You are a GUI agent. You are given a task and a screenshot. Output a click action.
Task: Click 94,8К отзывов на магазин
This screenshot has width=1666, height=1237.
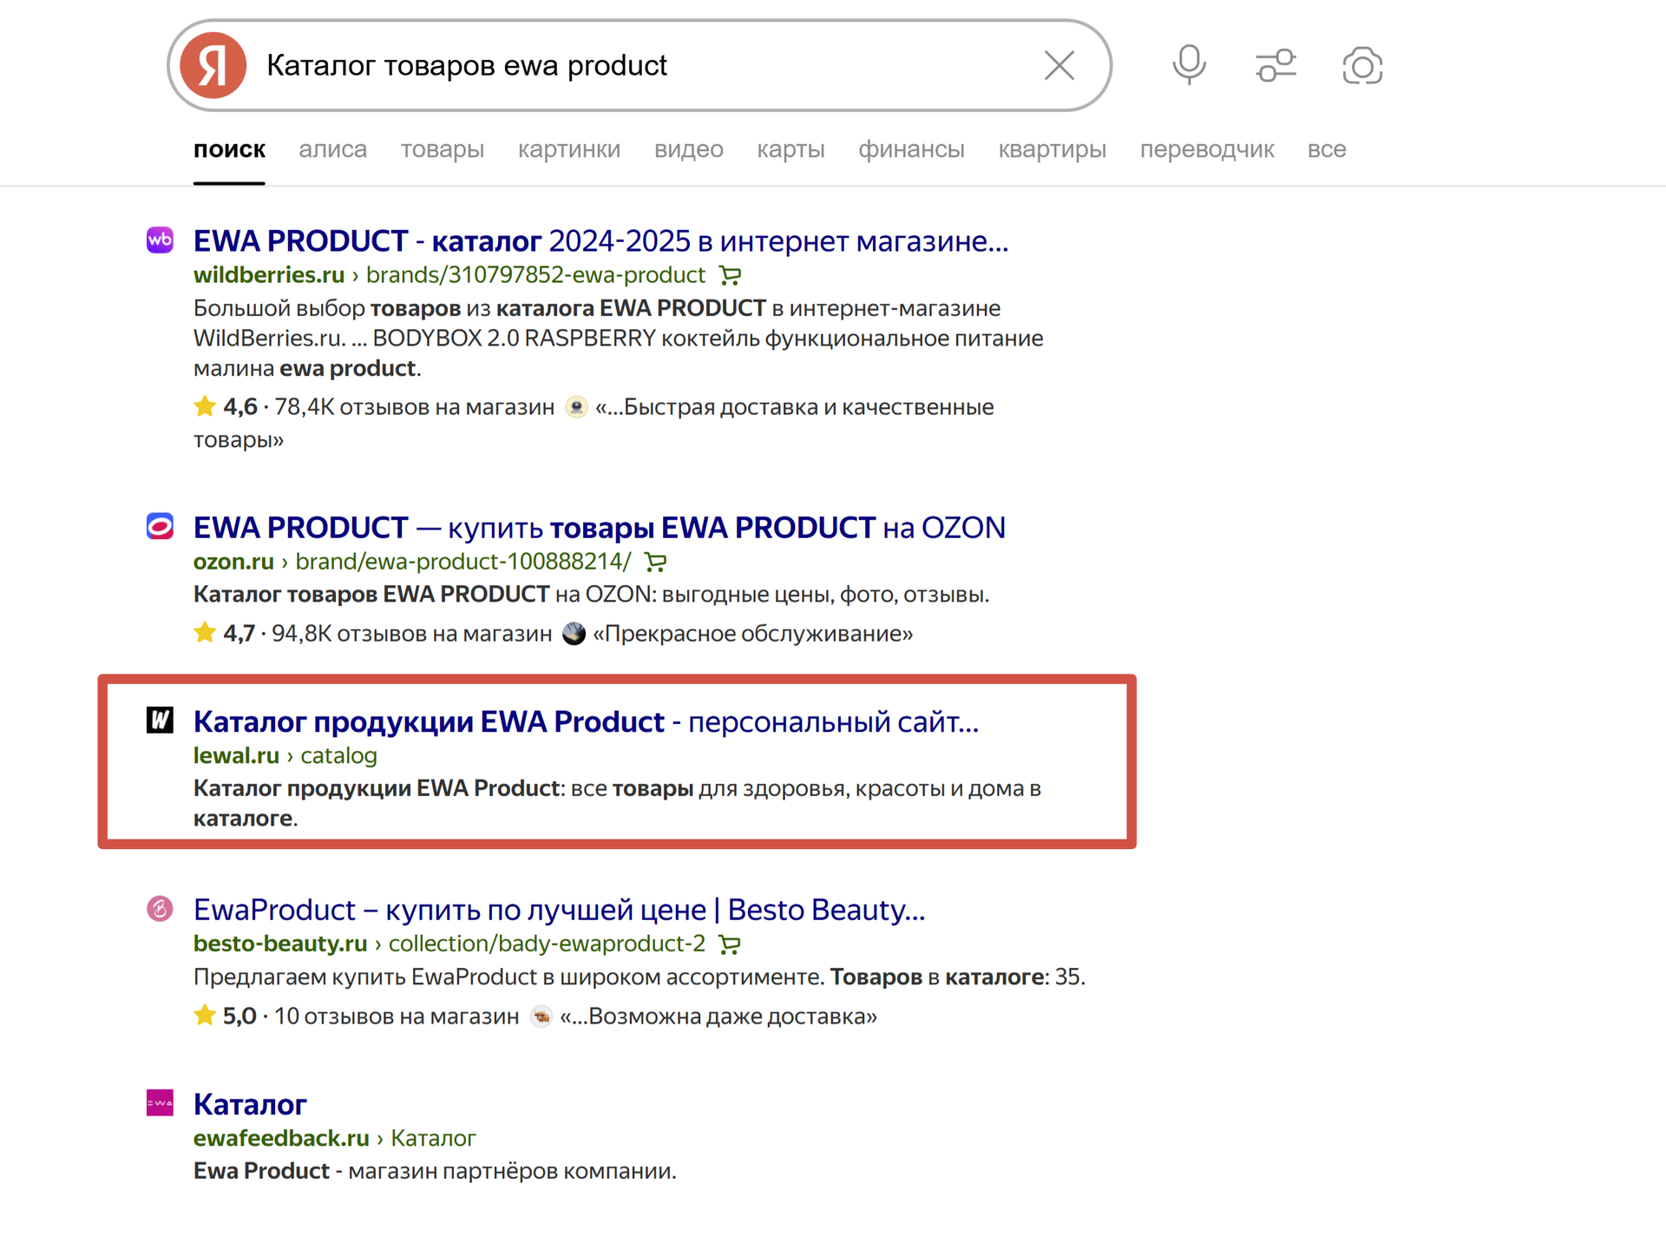tap(411, 633)
